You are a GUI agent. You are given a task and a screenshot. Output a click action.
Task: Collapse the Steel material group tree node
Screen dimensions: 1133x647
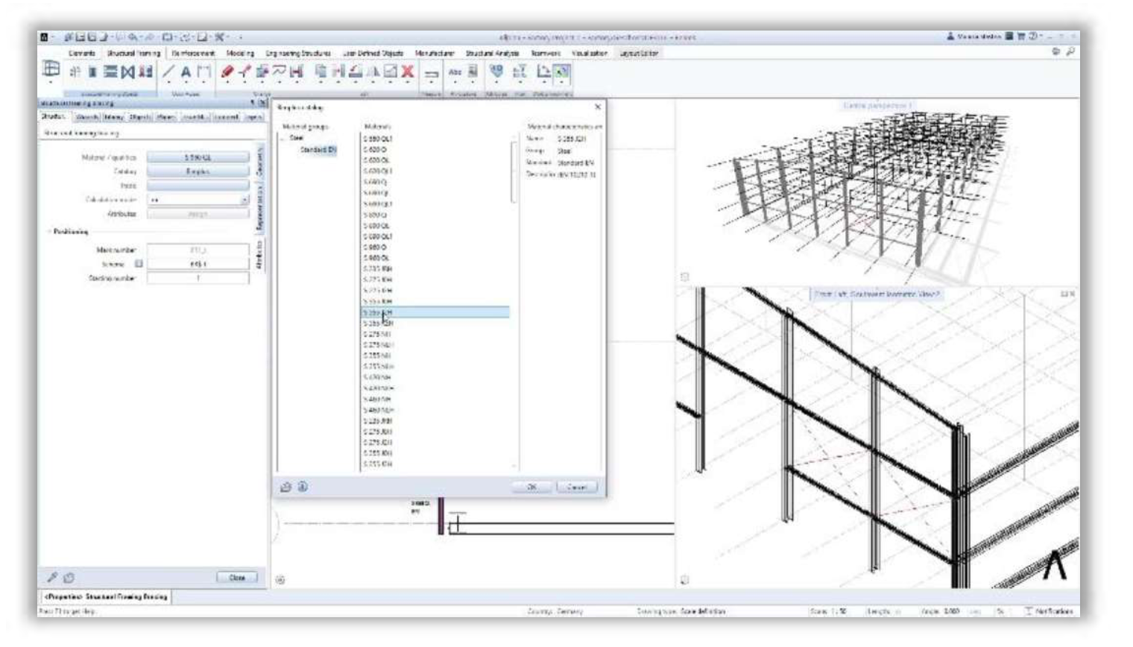click(x=283, y=139)
